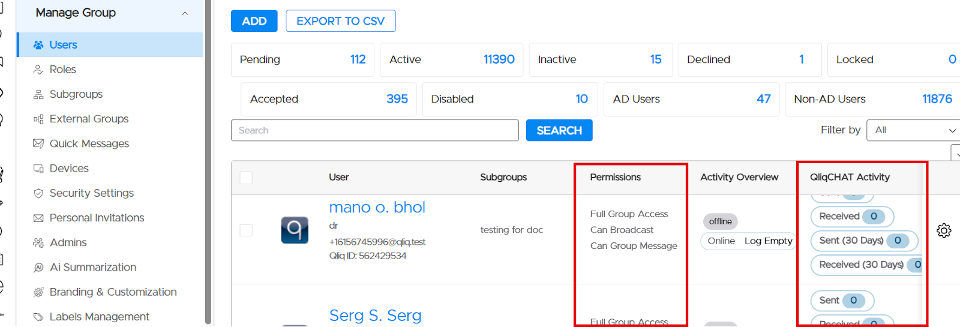
Task: Click the Subgroups icon
Action: click(x=38, y=94)
